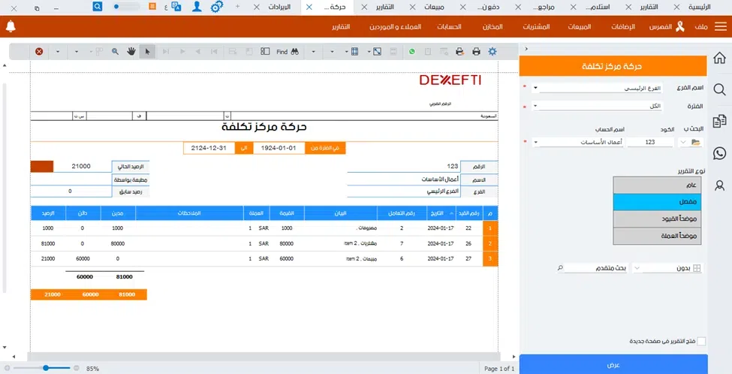Enable 'فتح التقرير في صفحة جديدة' checkbox
This screenshot has height=374, width=732.
[701, 341]
